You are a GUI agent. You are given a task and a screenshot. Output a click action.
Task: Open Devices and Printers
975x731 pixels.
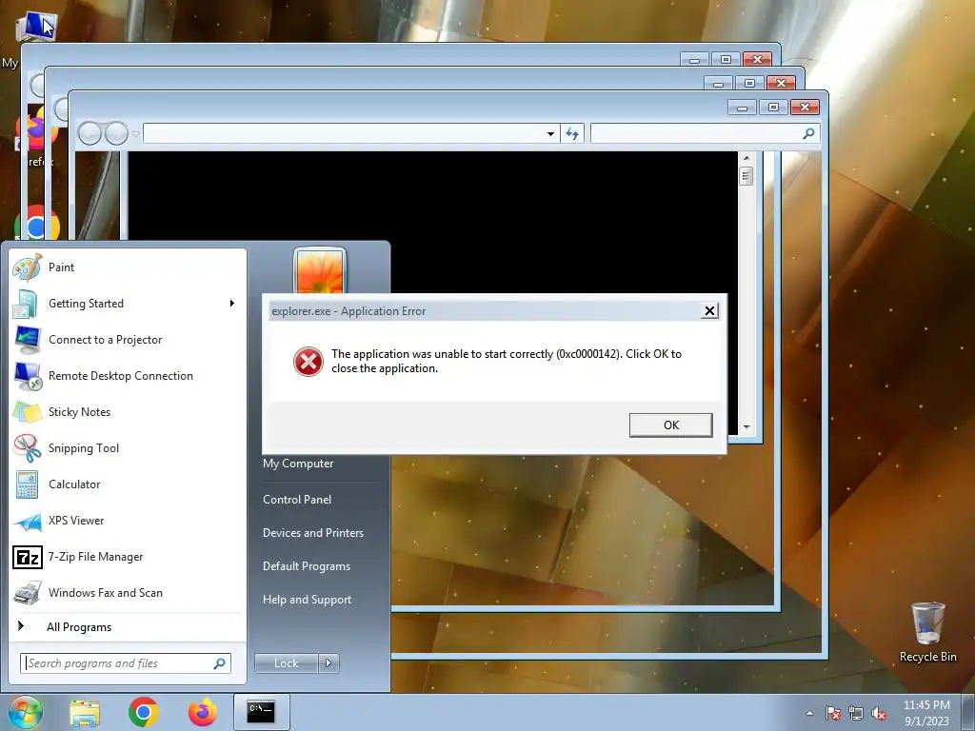pos(312,533)
